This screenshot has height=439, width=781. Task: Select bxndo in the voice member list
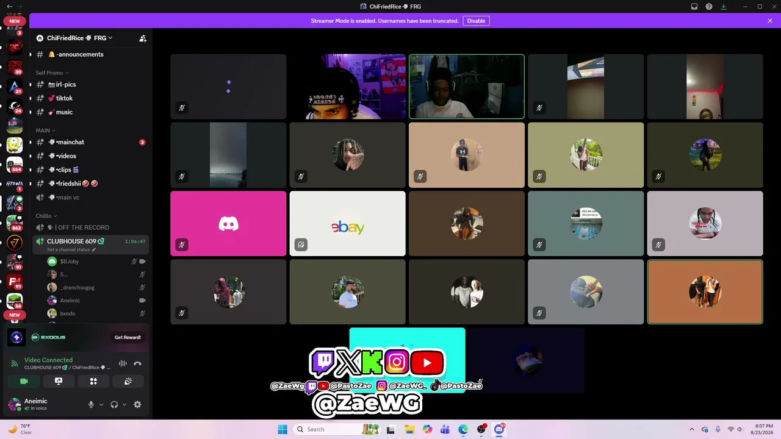click(96, 313)
